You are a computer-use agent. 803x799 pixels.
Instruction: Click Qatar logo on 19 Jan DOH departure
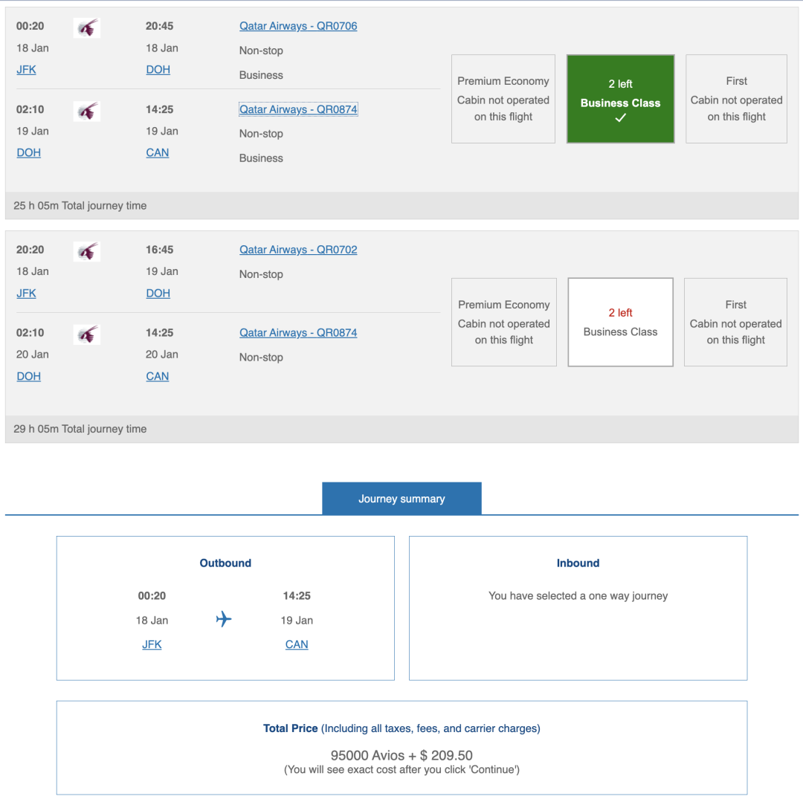tap(87, 111)
